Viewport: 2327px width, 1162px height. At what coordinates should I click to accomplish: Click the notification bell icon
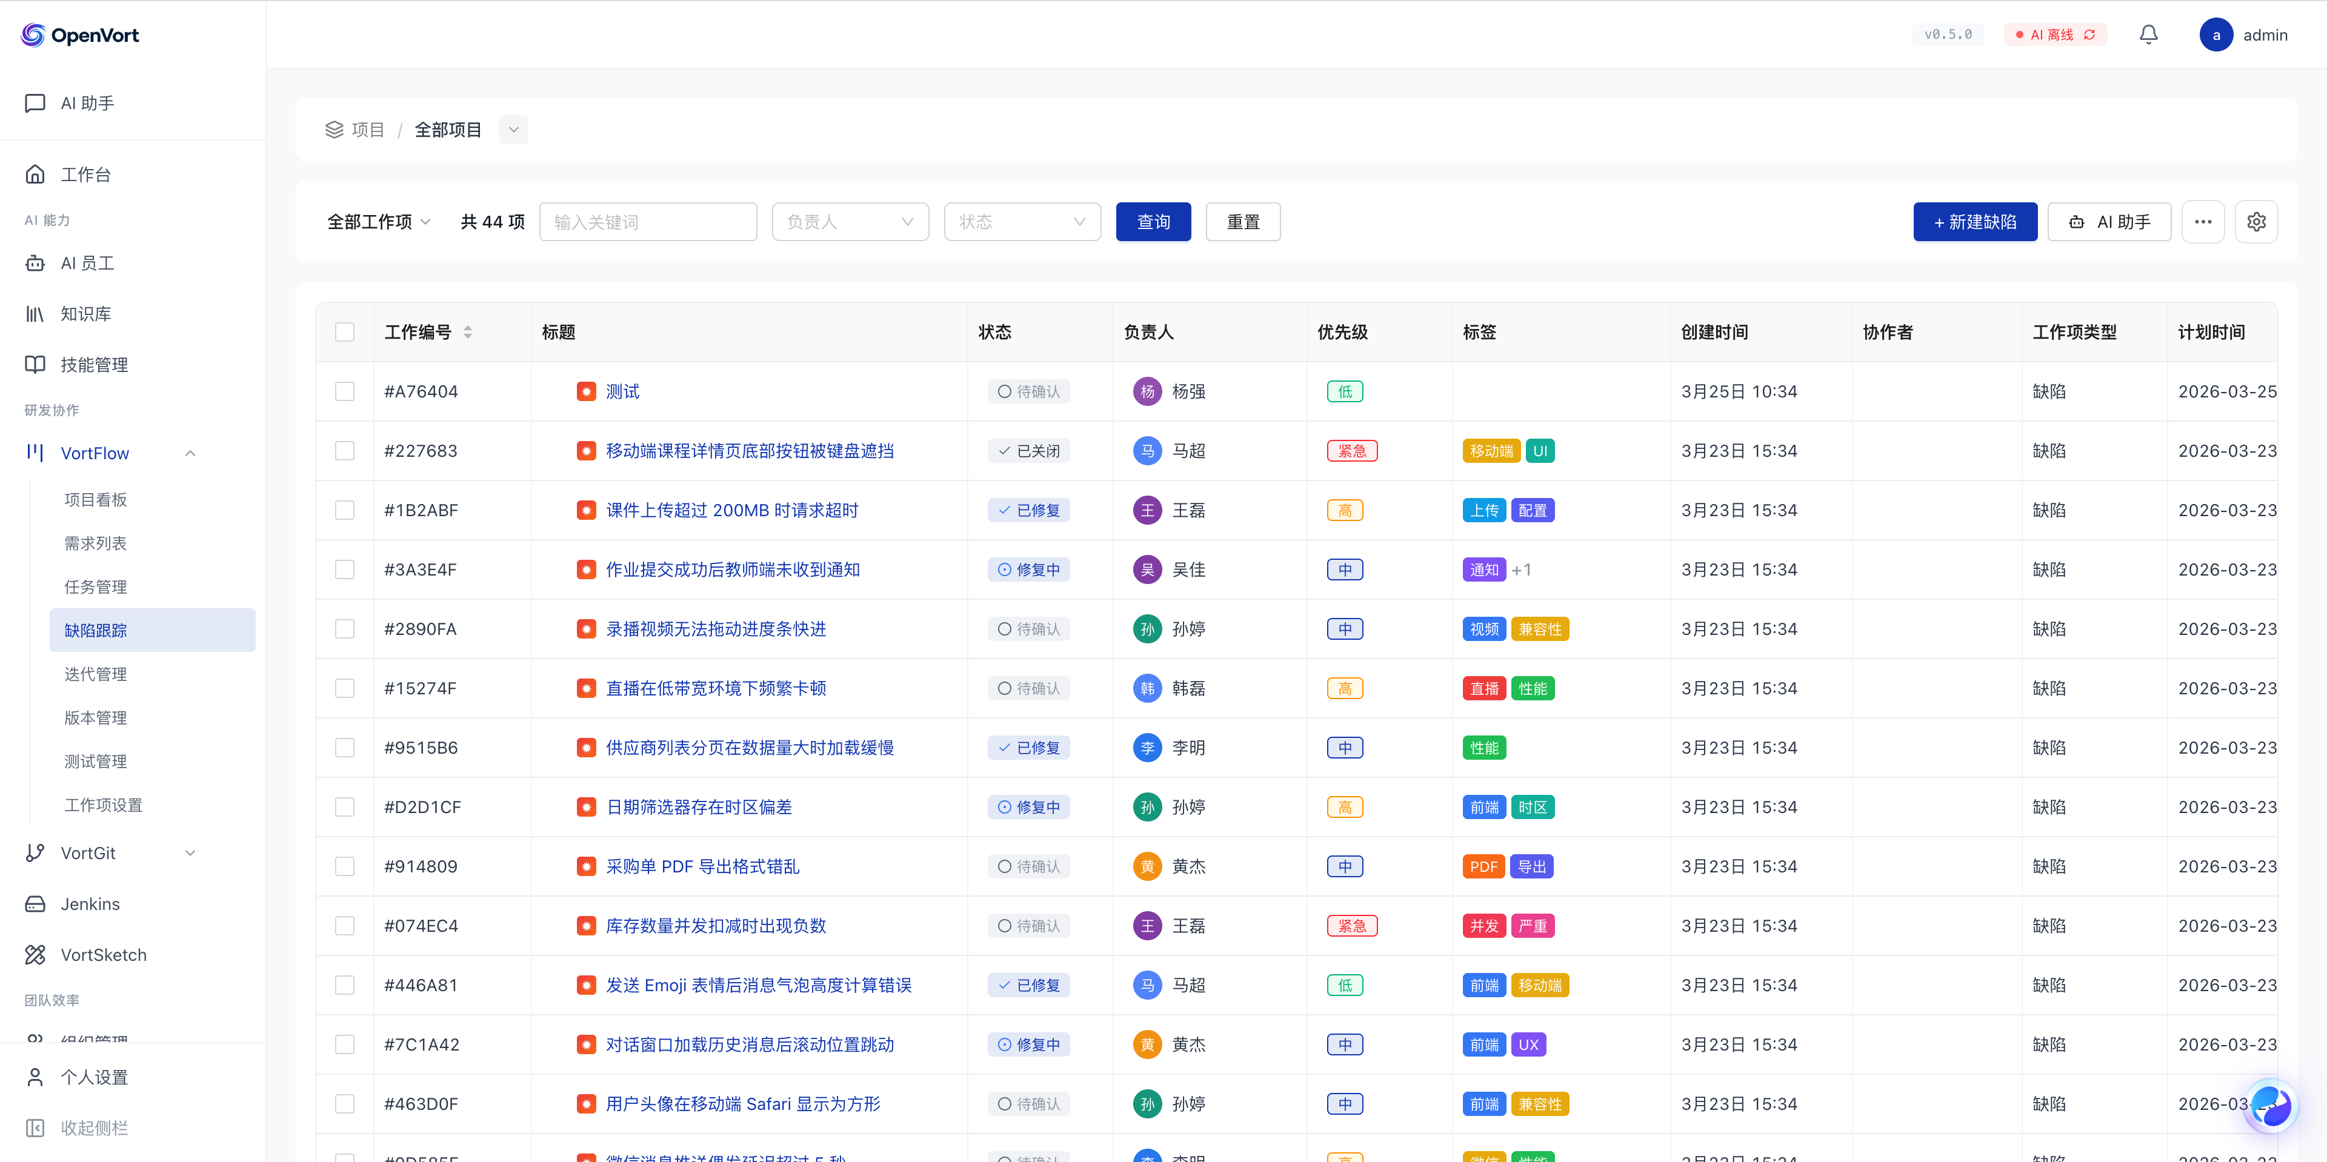tap(2148, 35)
